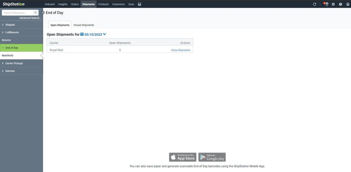This screenshot has width=351, height=172.
Task: Click the calculator icon in navigation bar
Action: pos(139,4)
